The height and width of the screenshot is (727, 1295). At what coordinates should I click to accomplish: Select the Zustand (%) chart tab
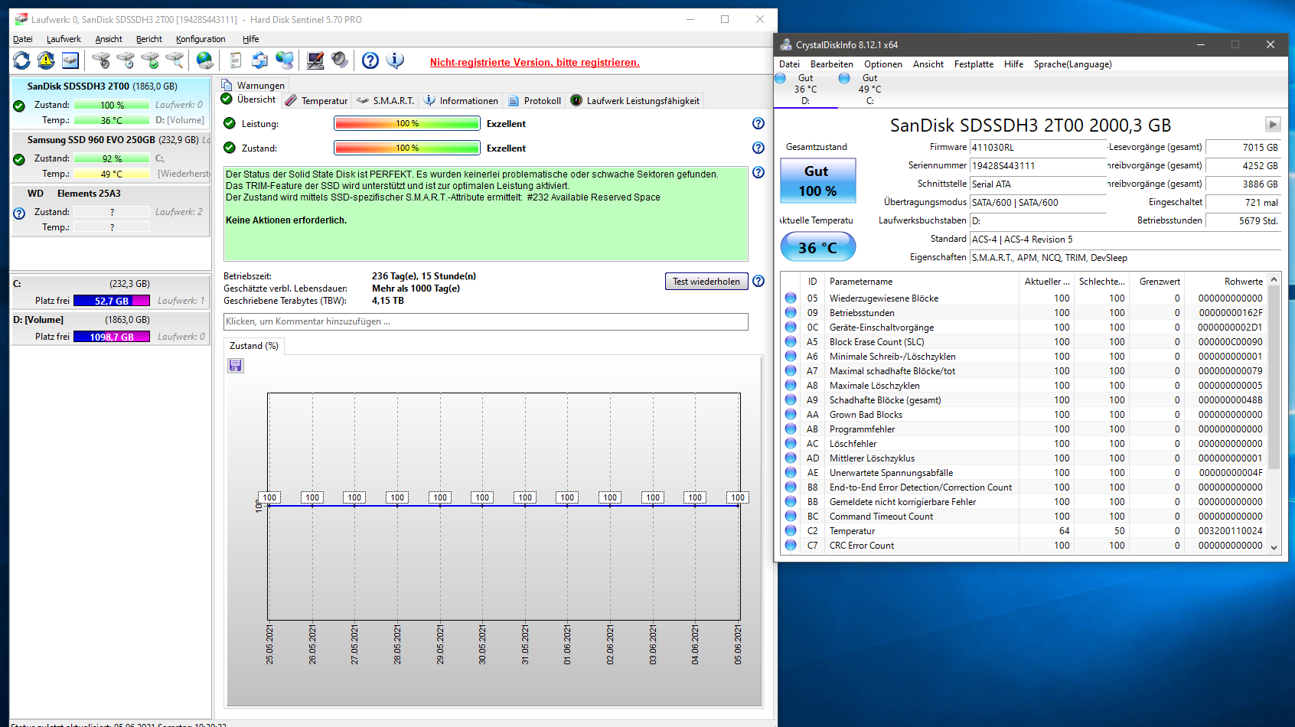[254, 346]
